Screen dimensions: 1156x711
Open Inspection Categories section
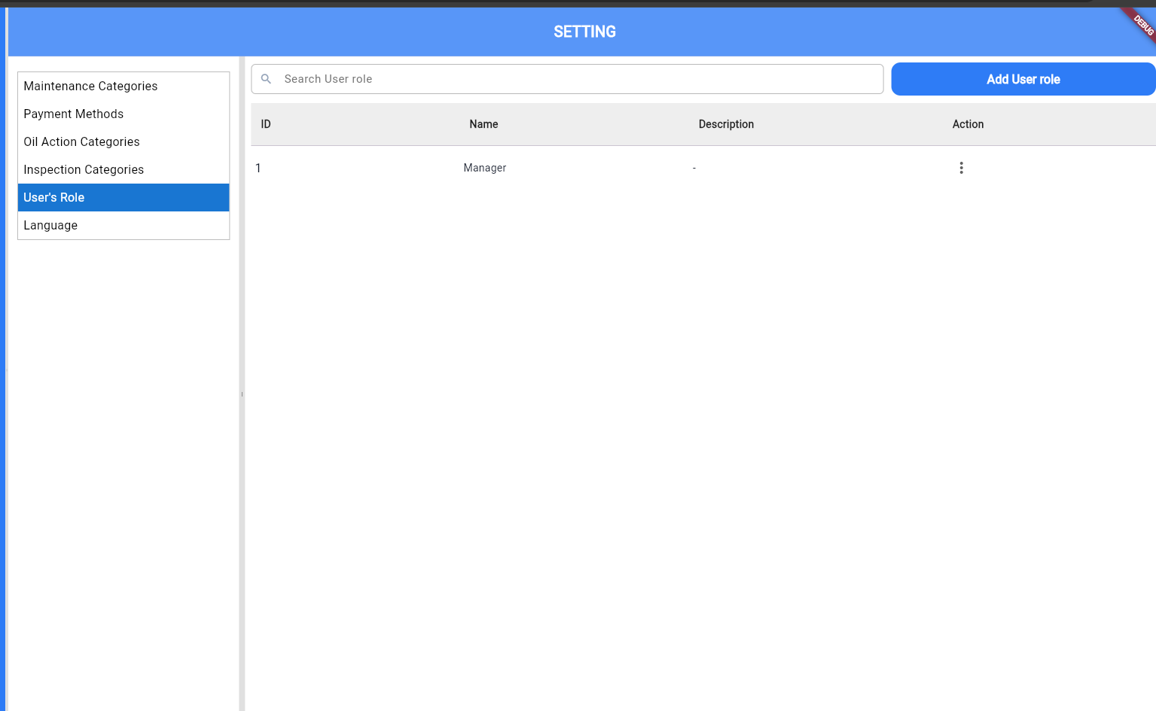point(84,170)
